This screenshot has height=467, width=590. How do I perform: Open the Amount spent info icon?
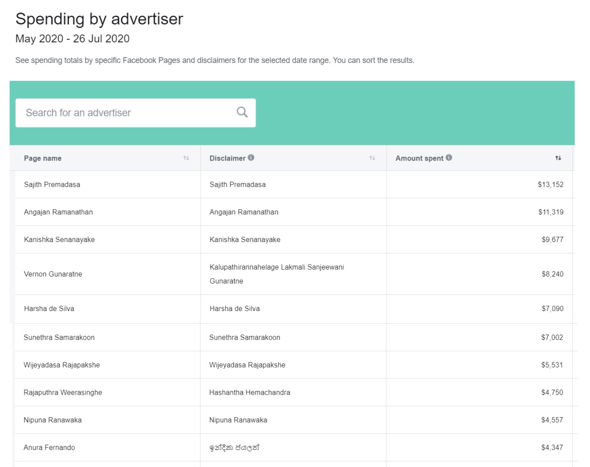click(x=449, y=157)
